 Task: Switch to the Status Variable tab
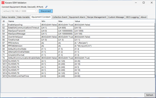coord(8,17)
